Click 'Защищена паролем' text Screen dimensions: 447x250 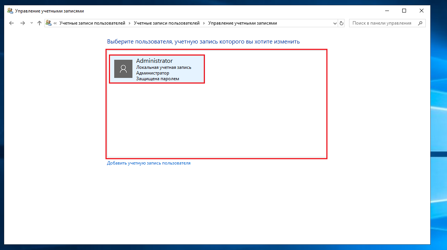157,79
